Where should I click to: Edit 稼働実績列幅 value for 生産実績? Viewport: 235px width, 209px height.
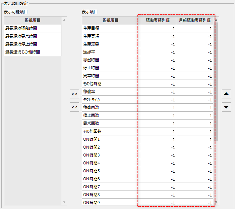157,36
